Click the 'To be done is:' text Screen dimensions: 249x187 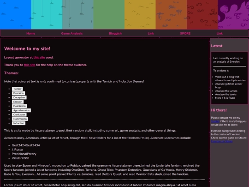(221, 71)
